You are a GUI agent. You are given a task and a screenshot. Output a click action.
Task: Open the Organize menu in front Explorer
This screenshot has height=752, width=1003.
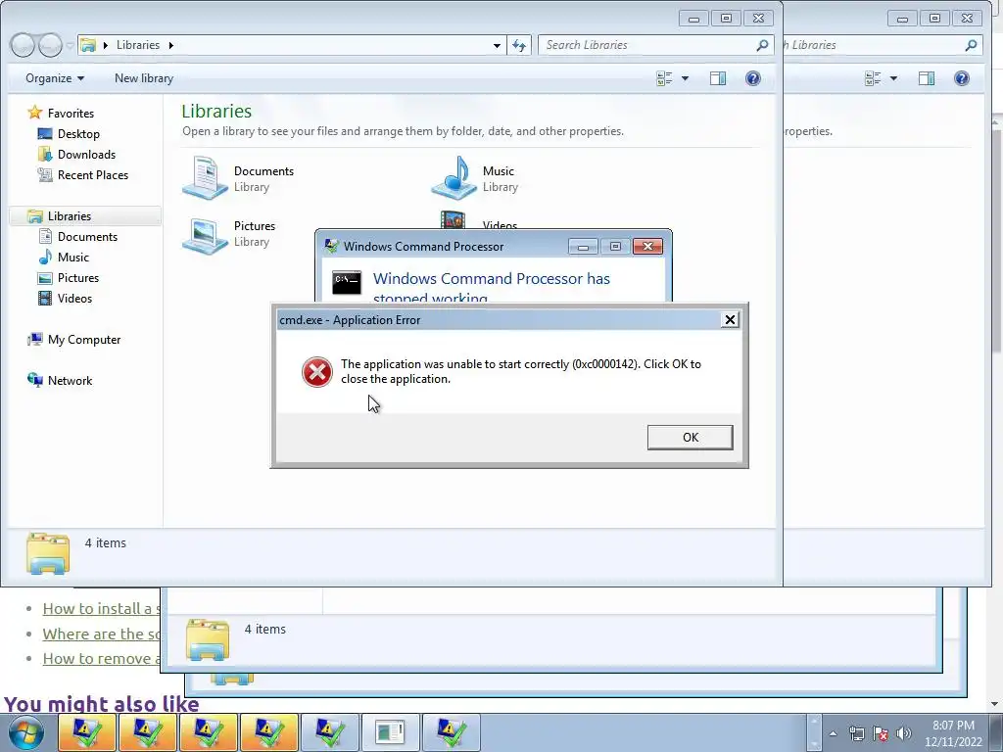click(55, 78)
